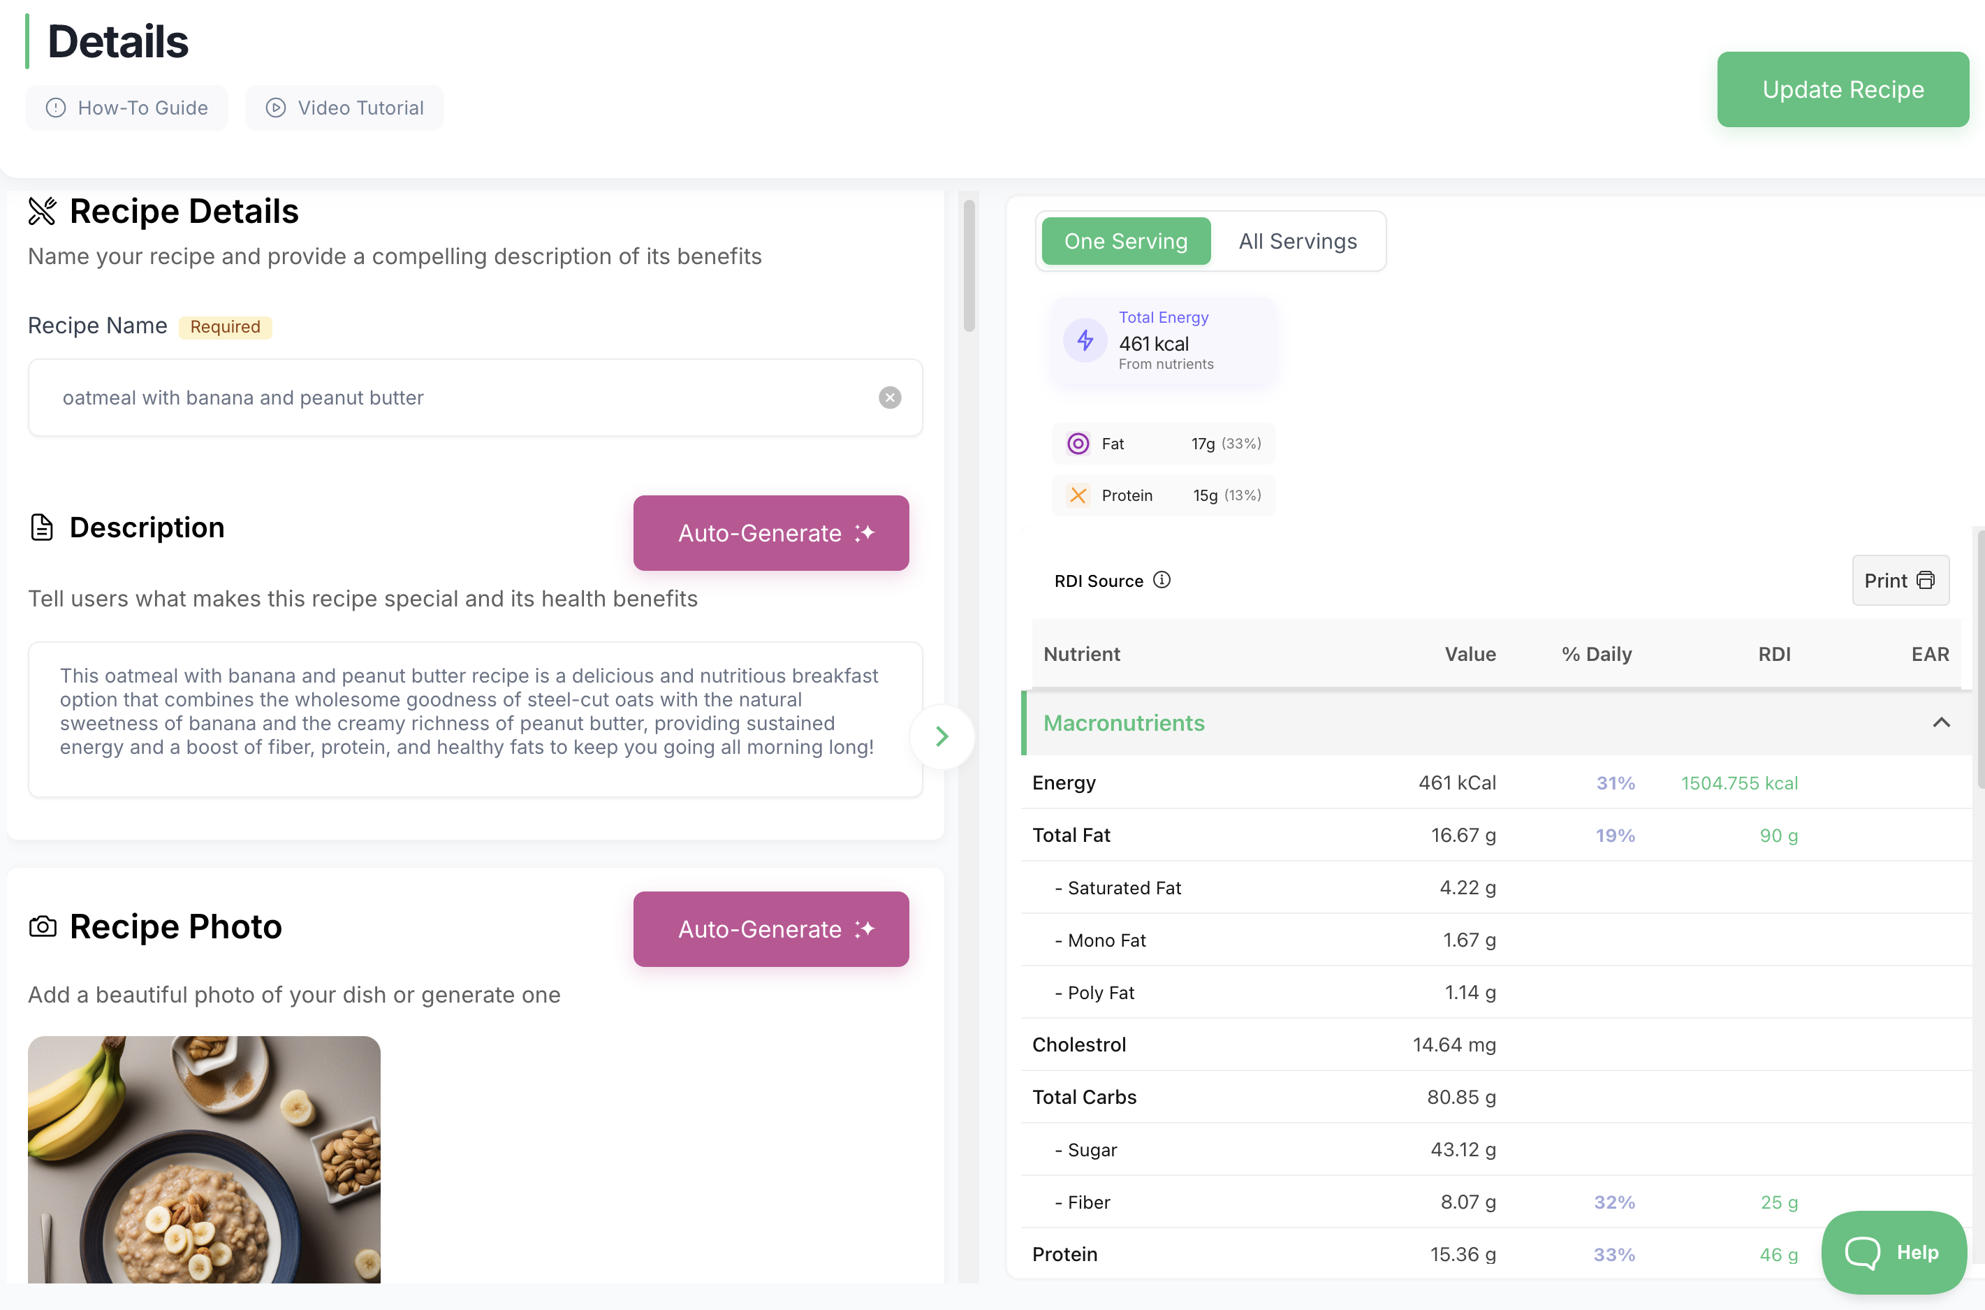The height and width of the screenshot is (1310, 1985).
Task: Switch to All Servings view
Action: click(x=1298, y=242)
